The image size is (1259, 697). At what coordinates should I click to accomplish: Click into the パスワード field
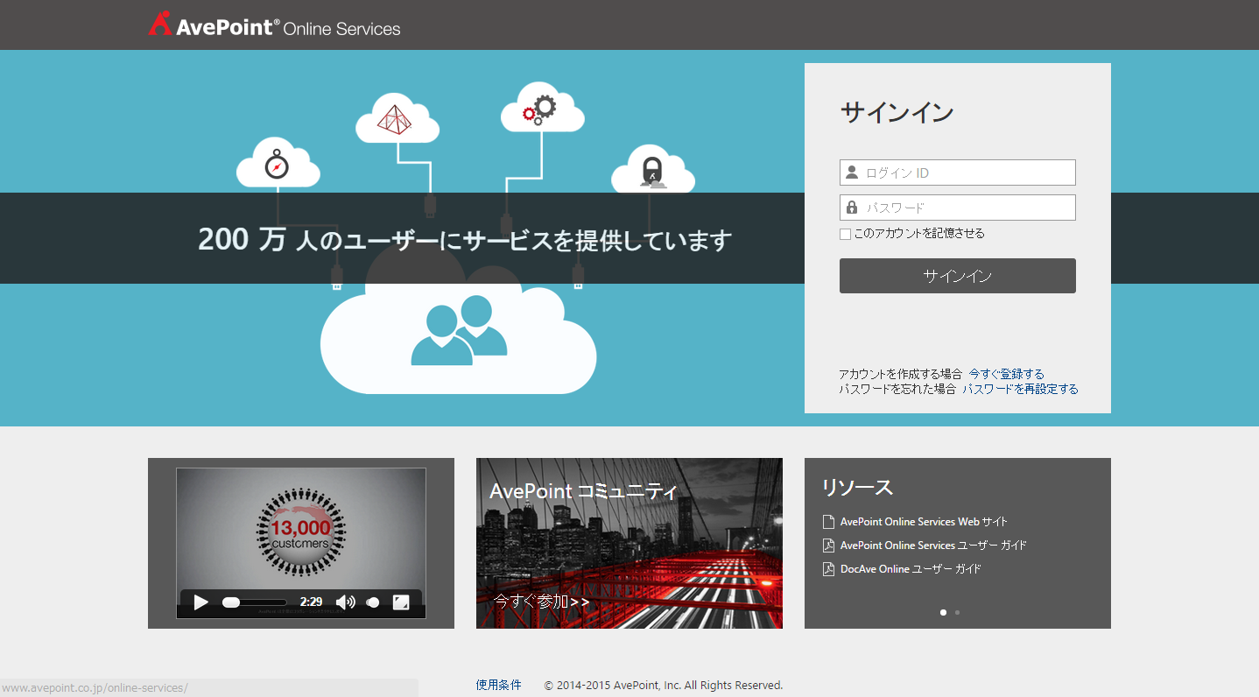[x=958, y=208]
